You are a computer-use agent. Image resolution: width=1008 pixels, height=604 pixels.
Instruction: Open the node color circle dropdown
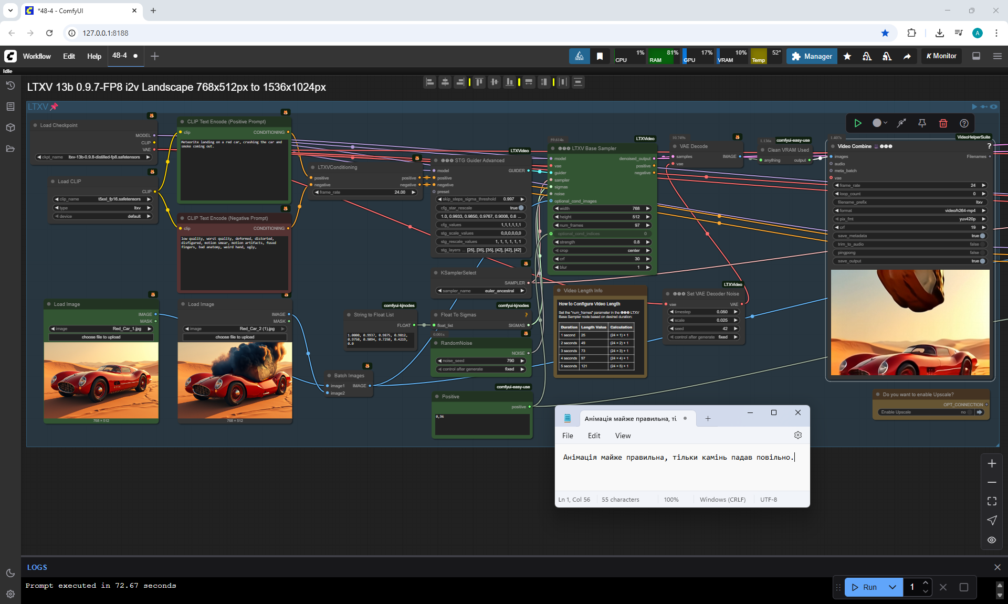[880, 123]
